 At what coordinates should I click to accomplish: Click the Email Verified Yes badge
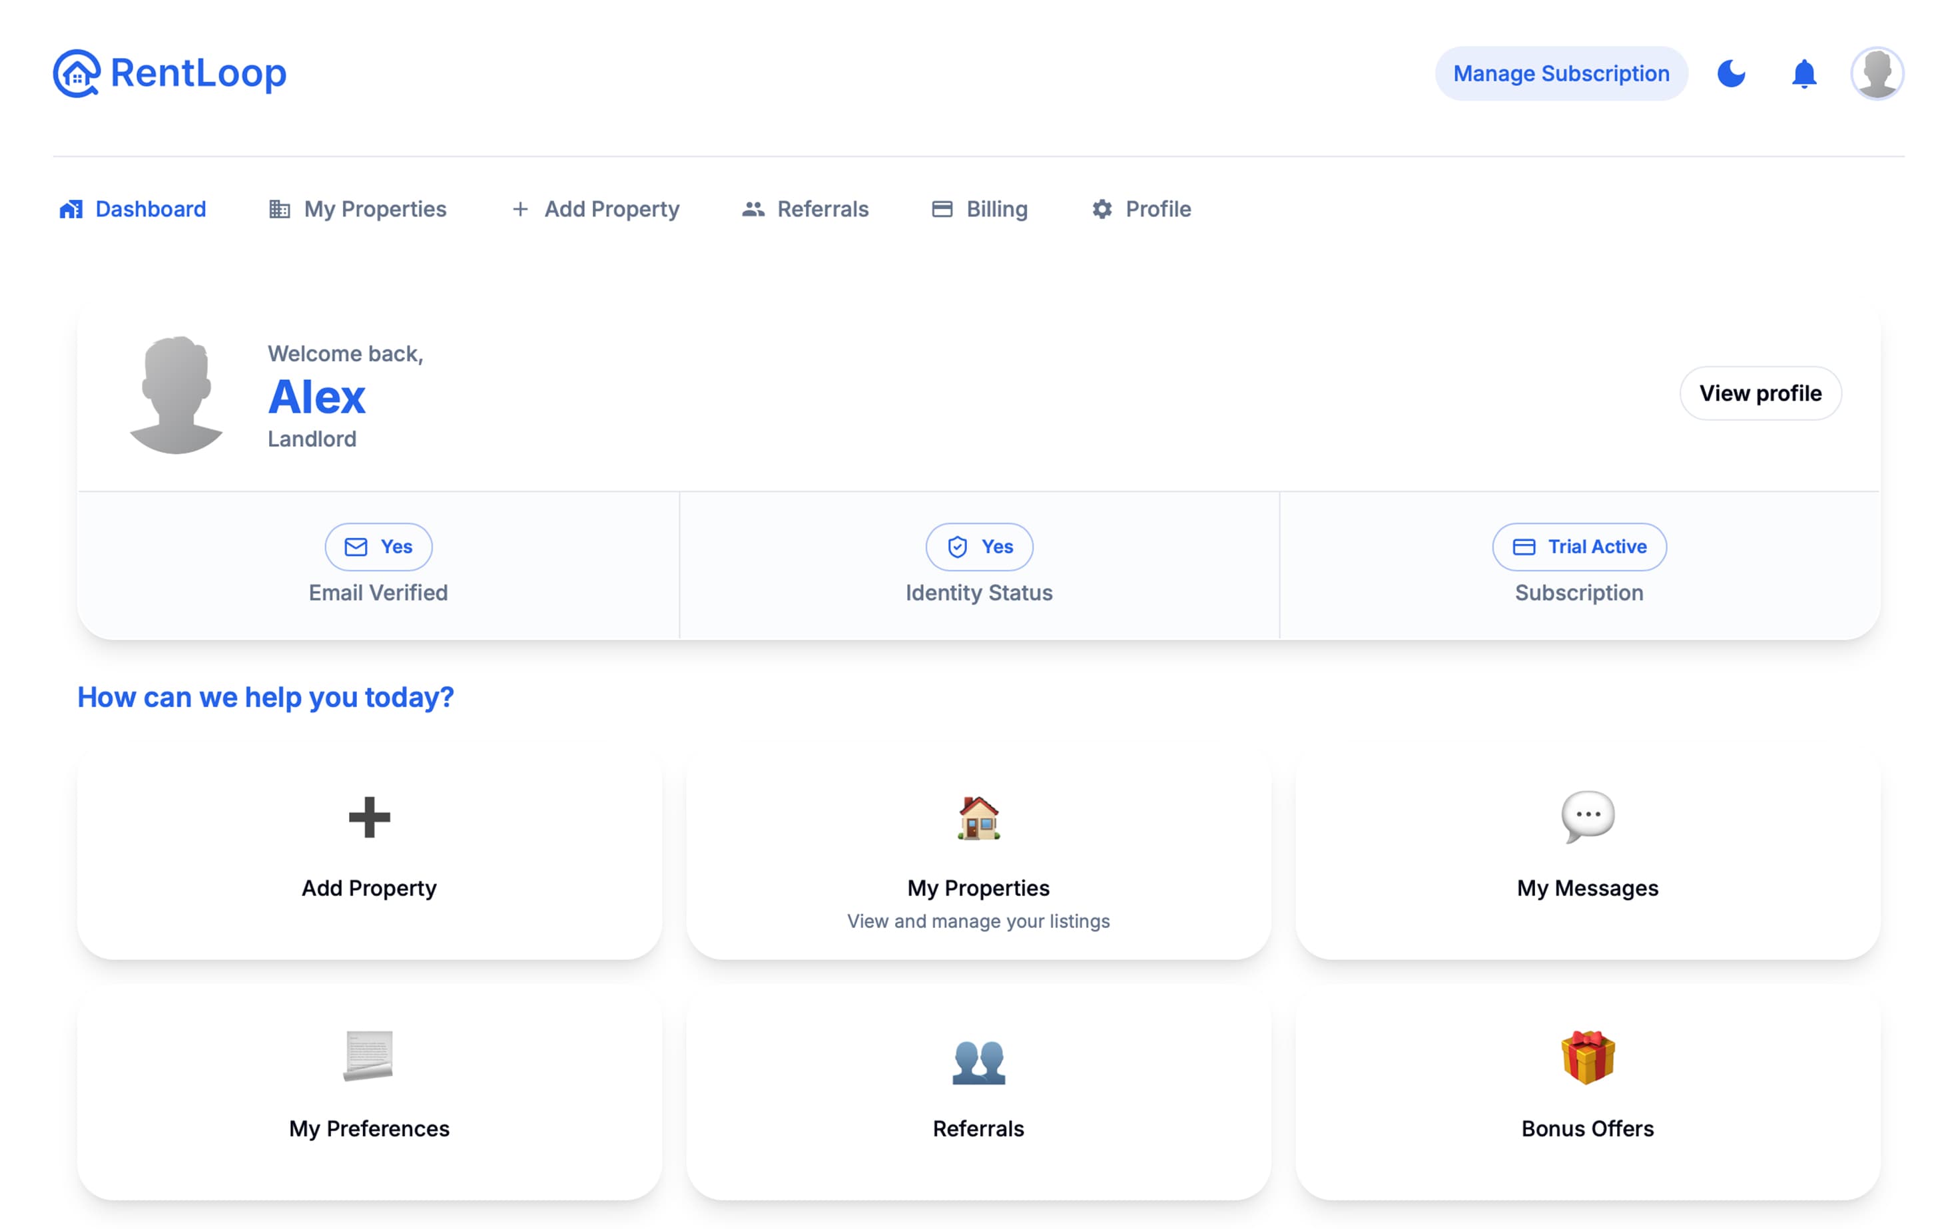(x=378, y=546)
